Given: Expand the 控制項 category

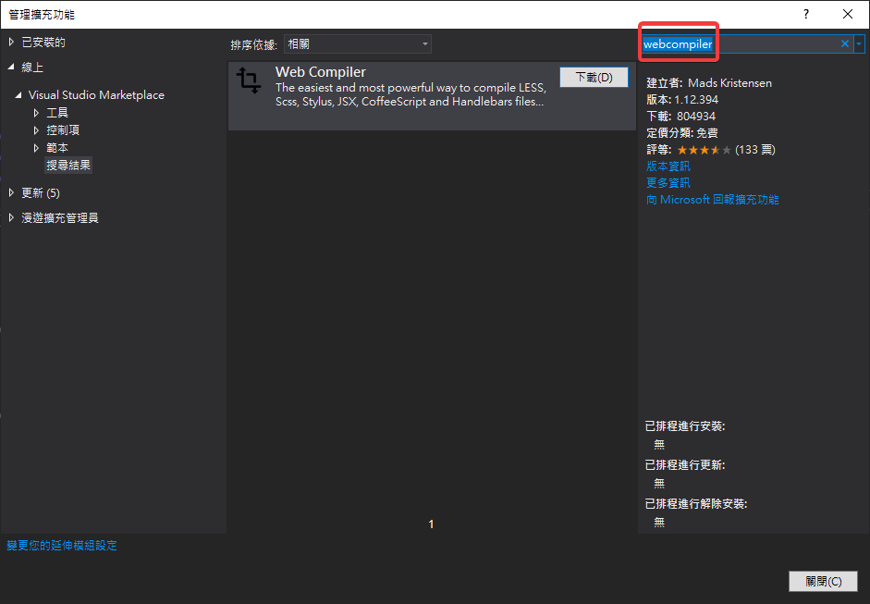Looking at the screenshot, I should pyautogui.click(x=37, y=130).
